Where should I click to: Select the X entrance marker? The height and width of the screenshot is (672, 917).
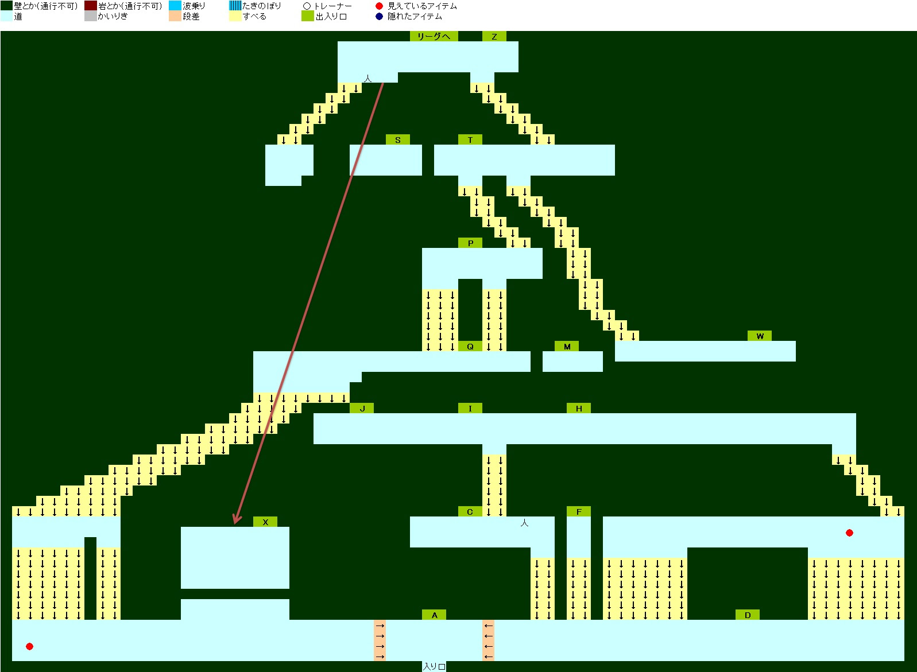click(x=265, y=522)
